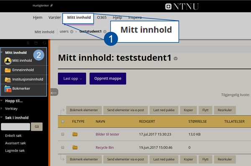This screenshot has width=251, height=166.
Task: Open the Hjelp tab
Action: pos(117,18)
